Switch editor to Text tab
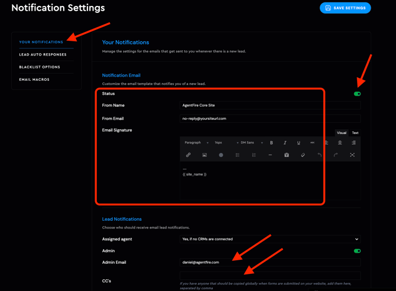396x291 pixels. tap(355, 133)
